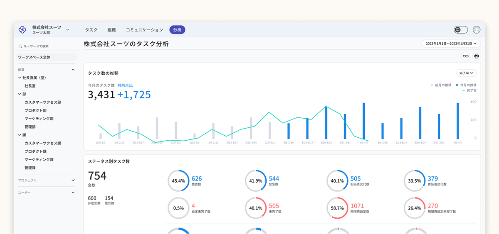
Task: Select 社長室 in the department tree
Action: tap(30, 86)
